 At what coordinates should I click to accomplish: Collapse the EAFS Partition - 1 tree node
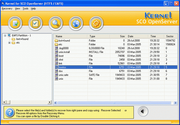tap(5, 36)
